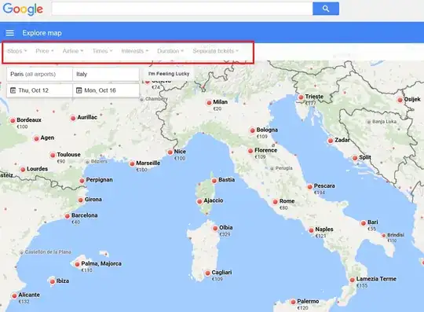Image resolution: width=424 pixels, height=312 pixels.
Task: Select the Ibiza map marker
Action: [x=53, y=281]
